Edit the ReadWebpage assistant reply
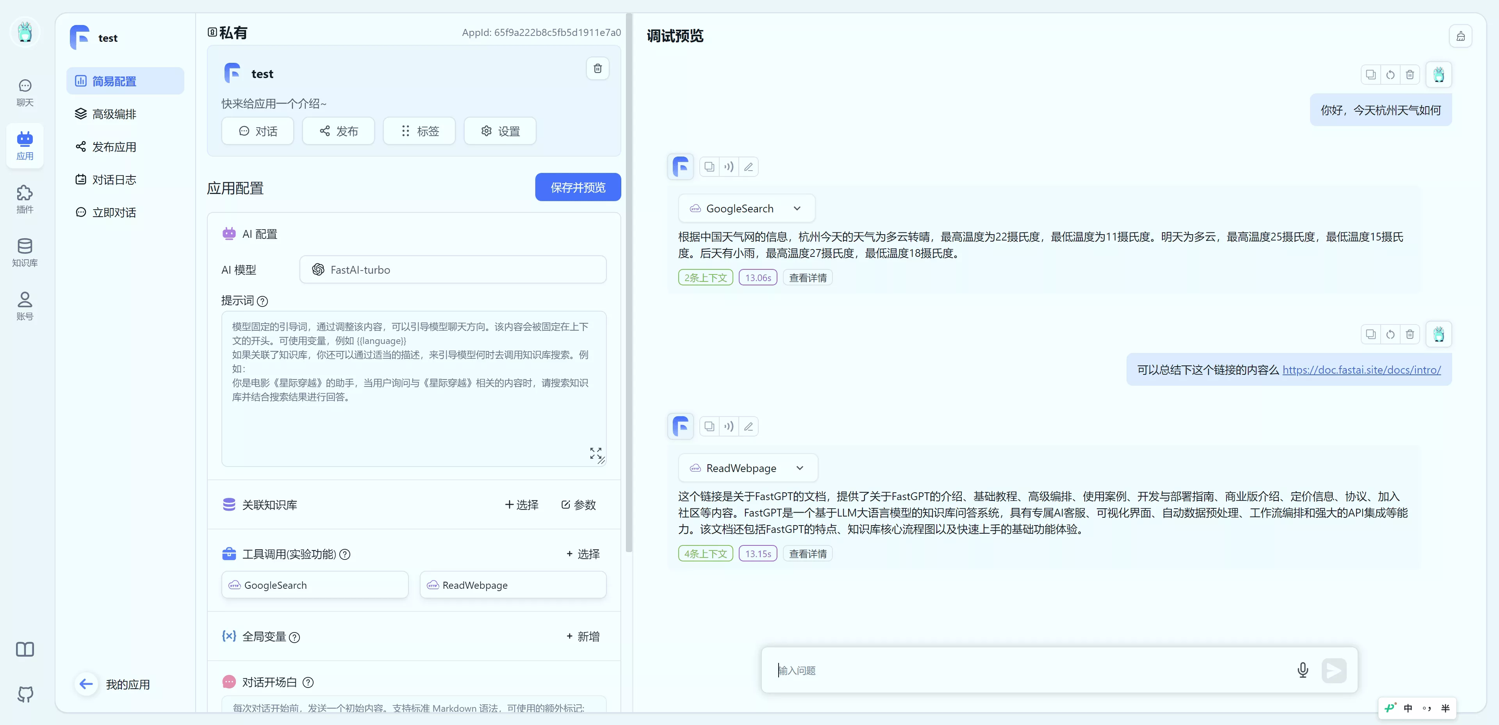This screenshot has height=725, width=1499. point(749,426)
